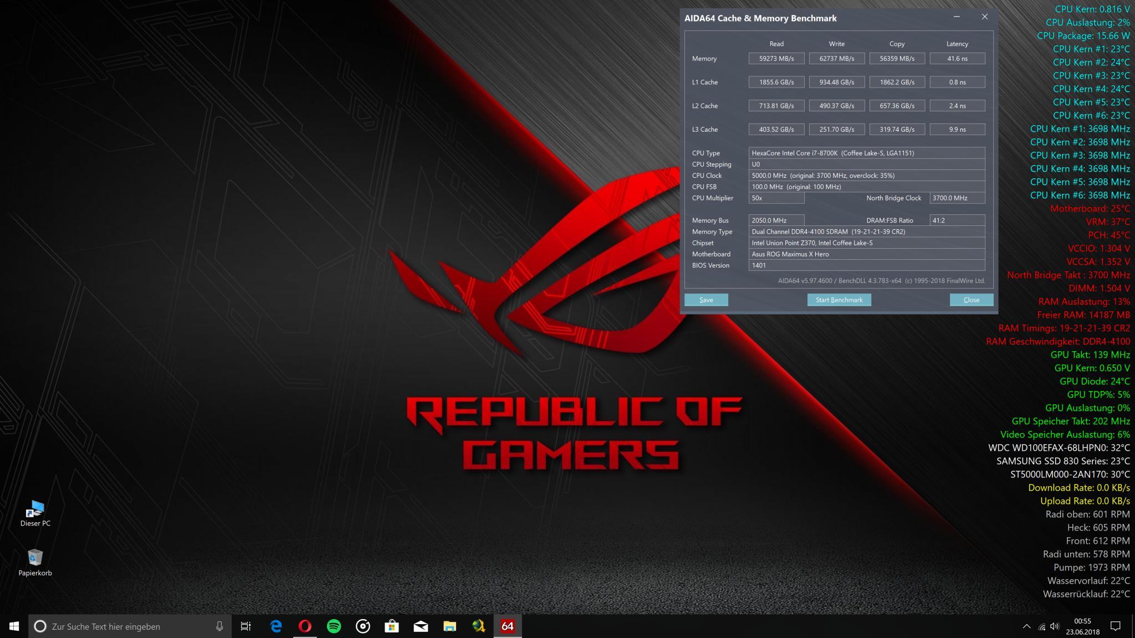Viewport: 1135px width, 638px height.
Task: Launch Microsoft Edge from the taskbar
Action: (275, 626)
